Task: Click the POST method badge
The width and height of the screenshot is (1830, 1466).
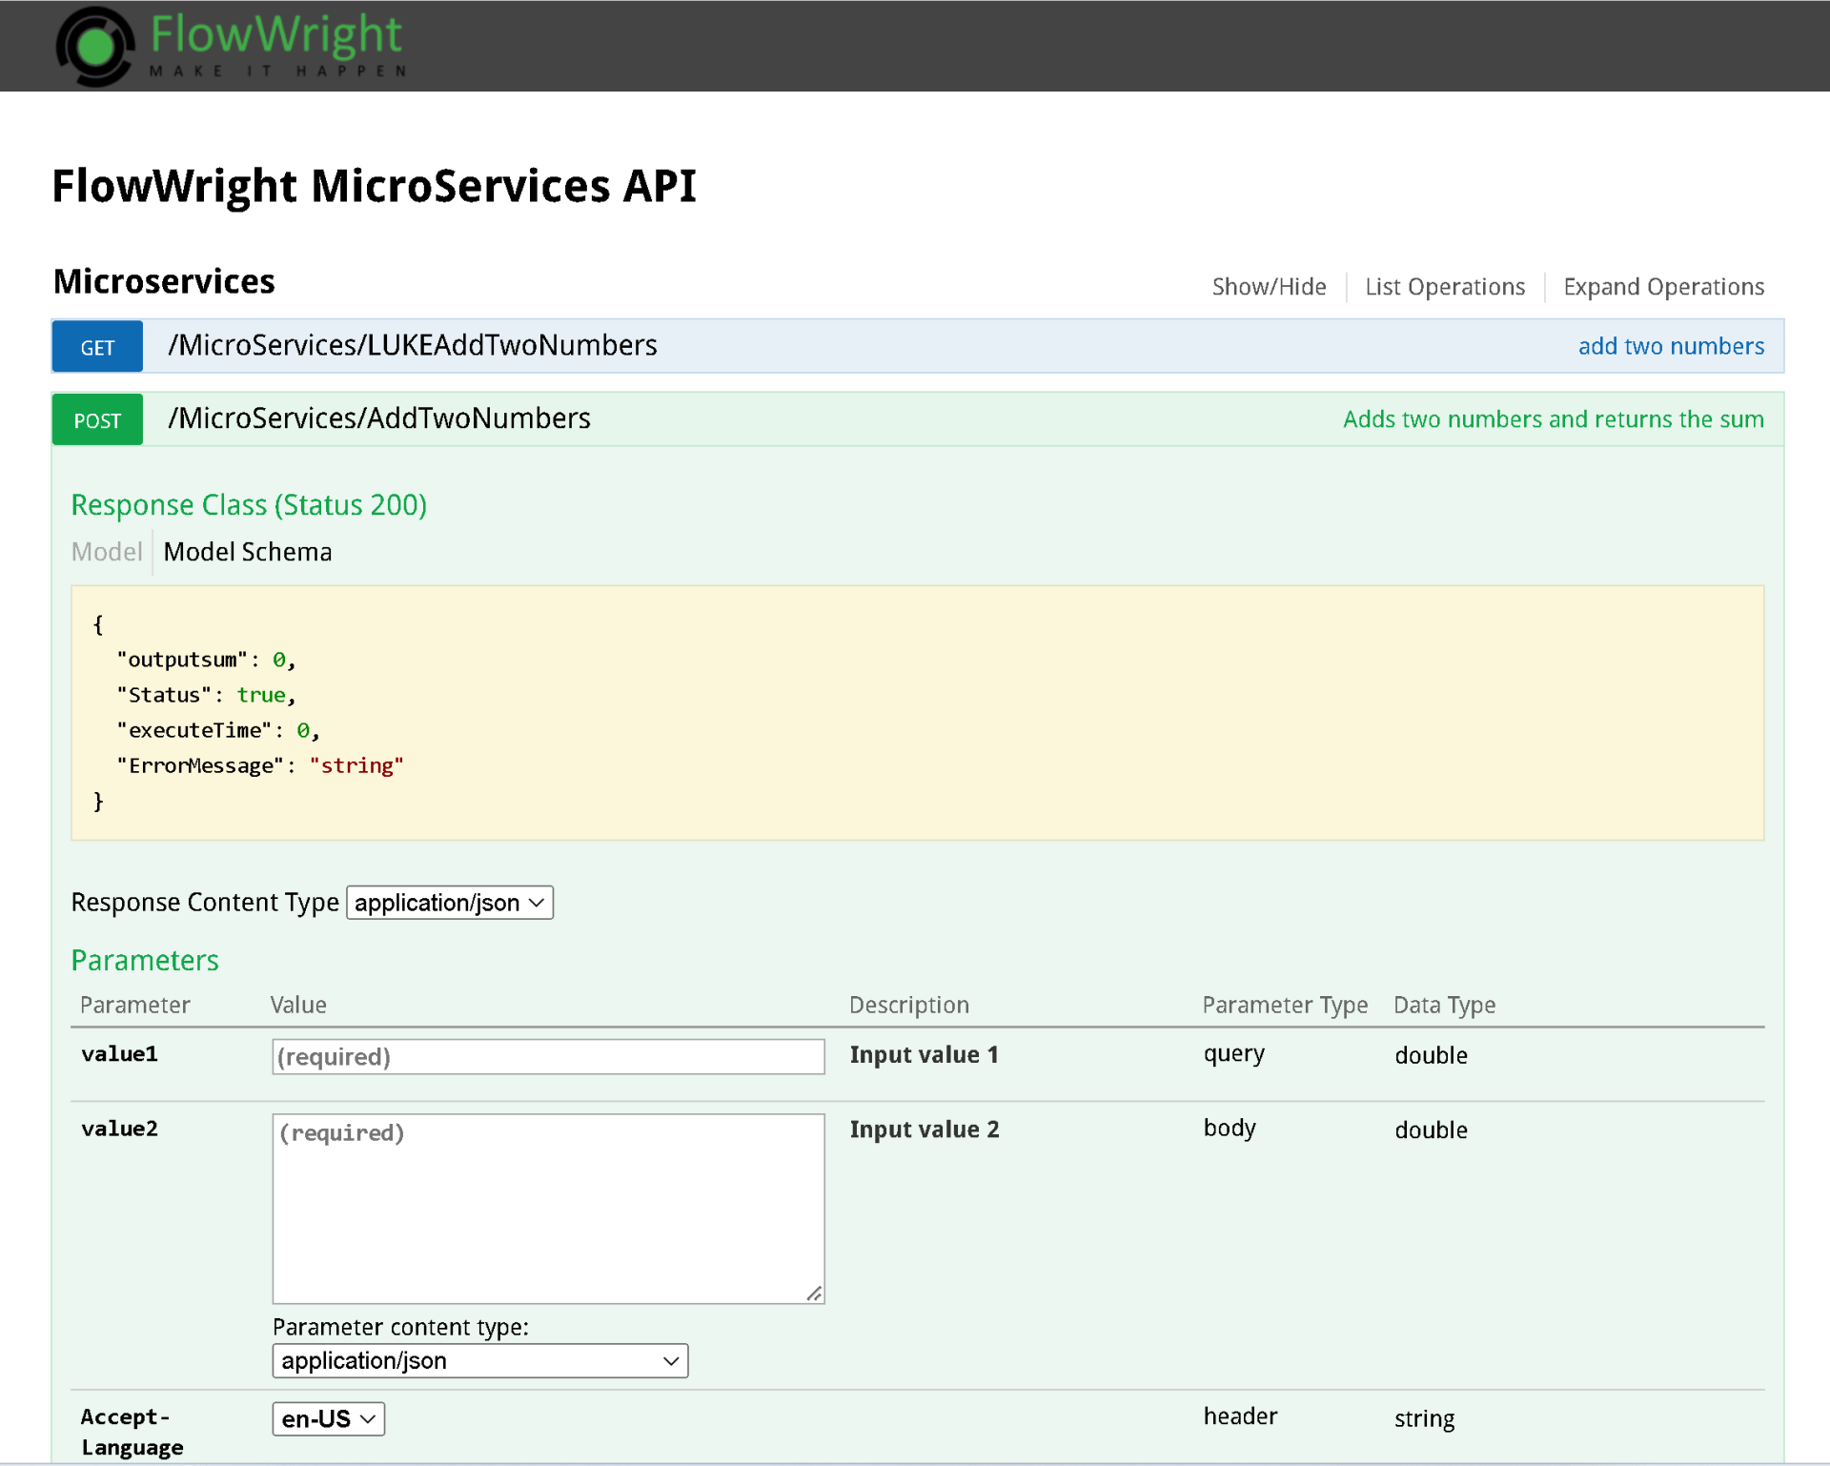Action: click(x=96, y=419)
